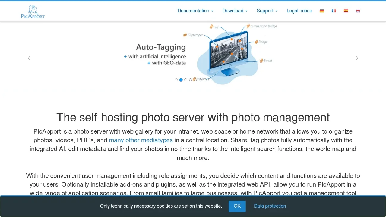
Task: Open the PicApport logo home link
Action: [33, 11]
